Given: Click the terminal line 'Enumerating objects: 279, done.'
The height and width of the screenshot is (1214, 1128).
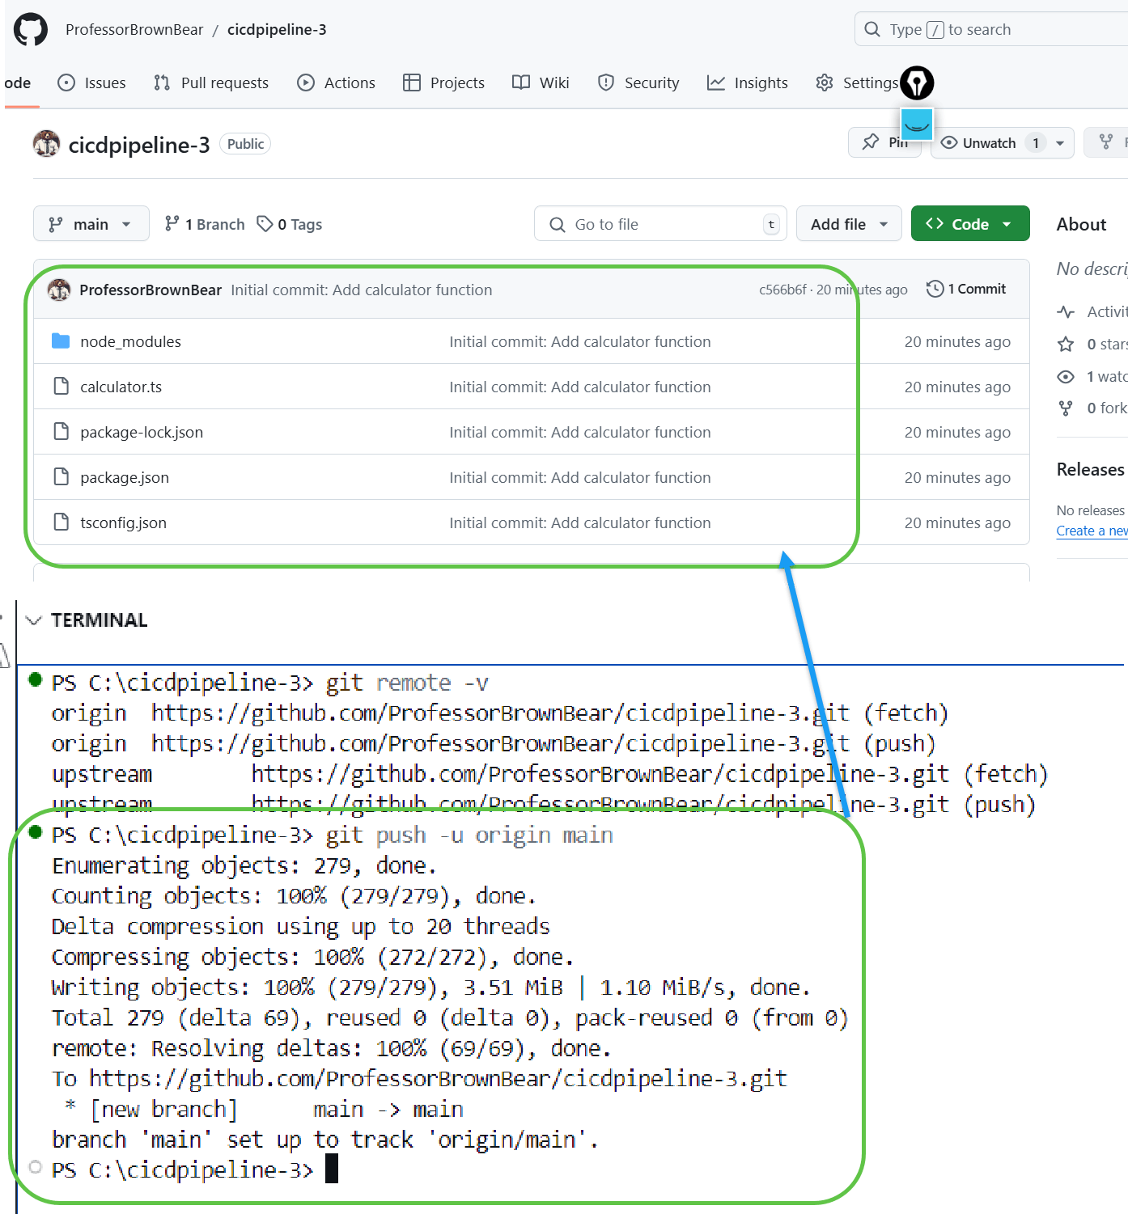Looking at the screenshot, I should [244, 866].
